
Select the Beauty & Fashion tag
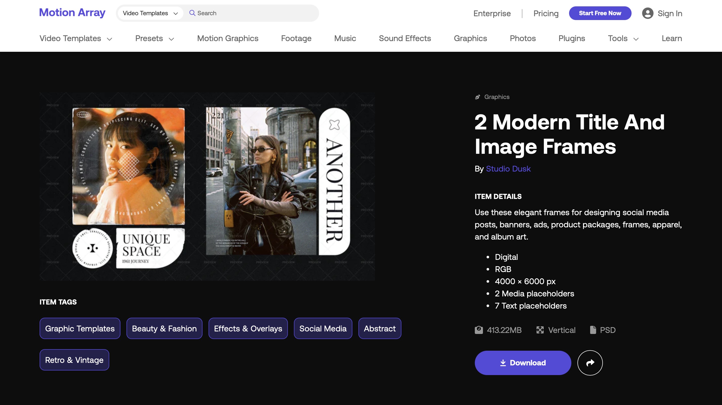164,328
